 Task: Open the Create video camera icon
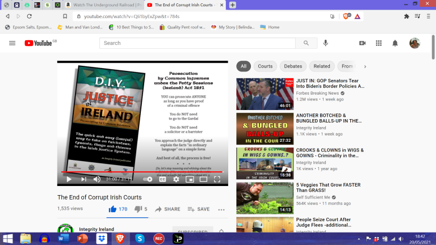click(x=362, y=43)
